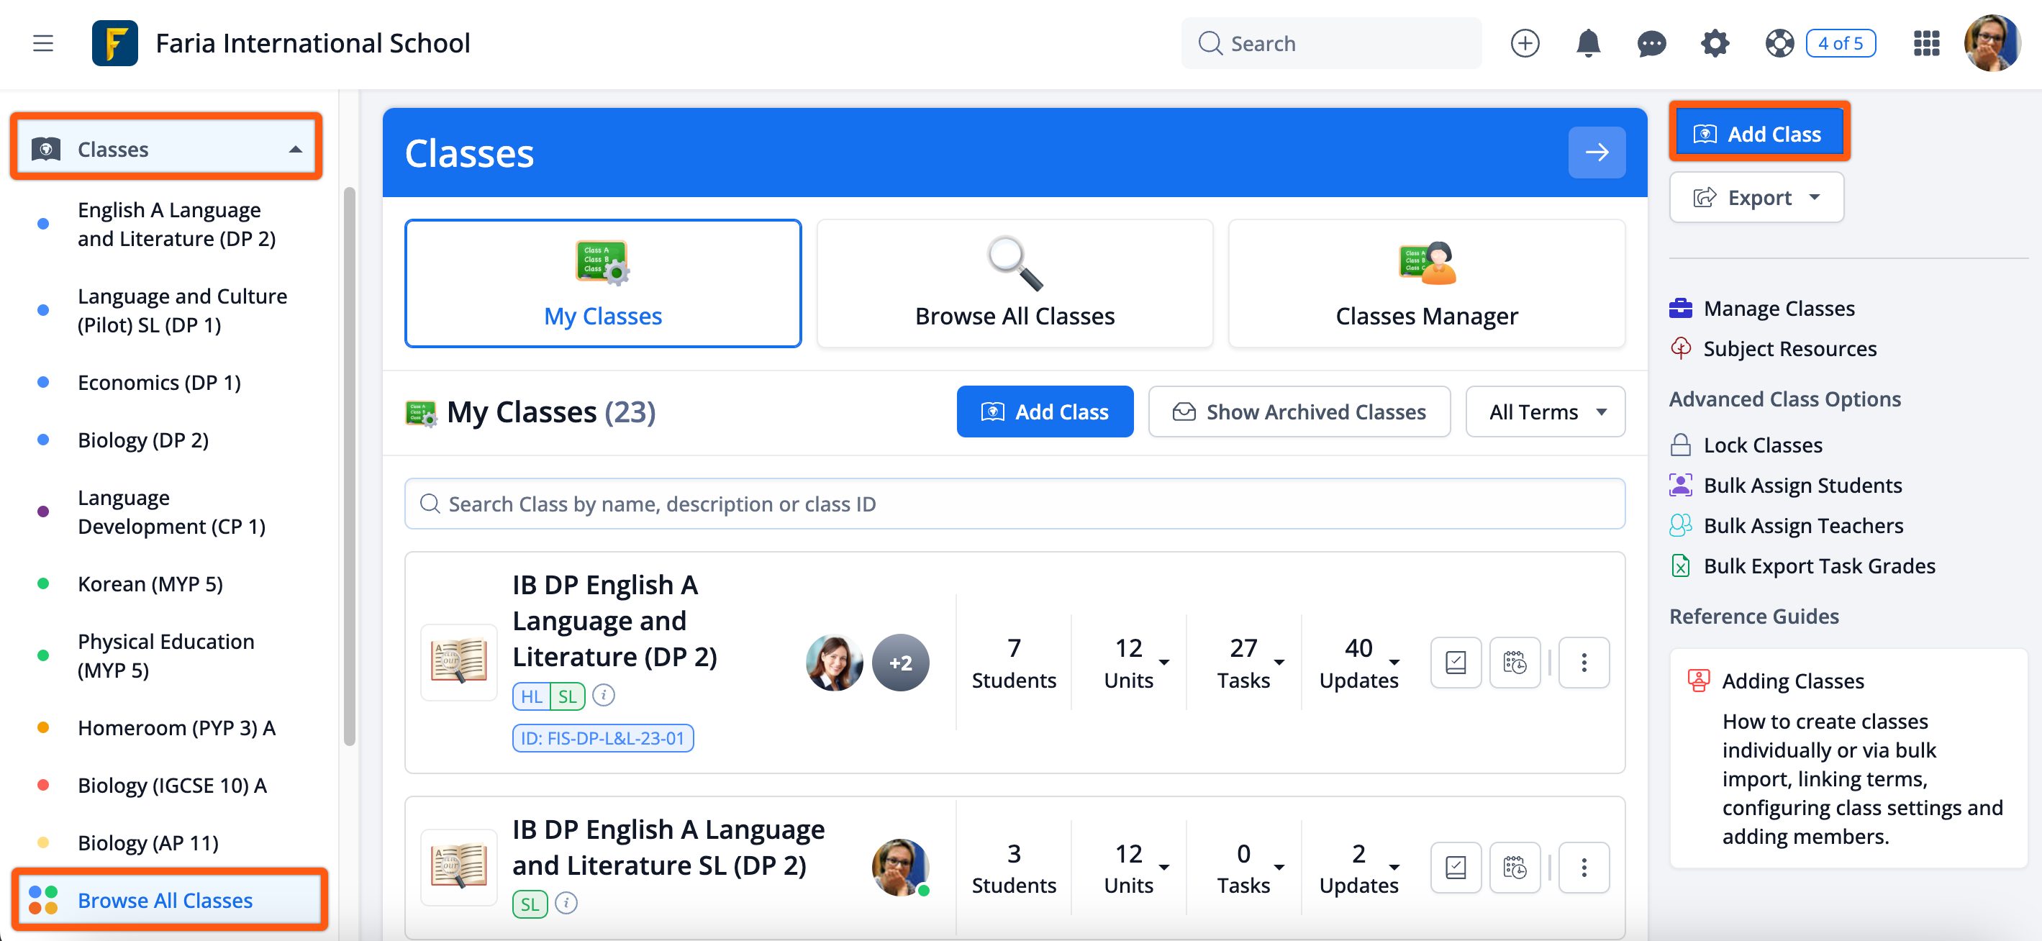Click the sidebar vertical scrollbar
The image size is (2042, 941).
349,466
